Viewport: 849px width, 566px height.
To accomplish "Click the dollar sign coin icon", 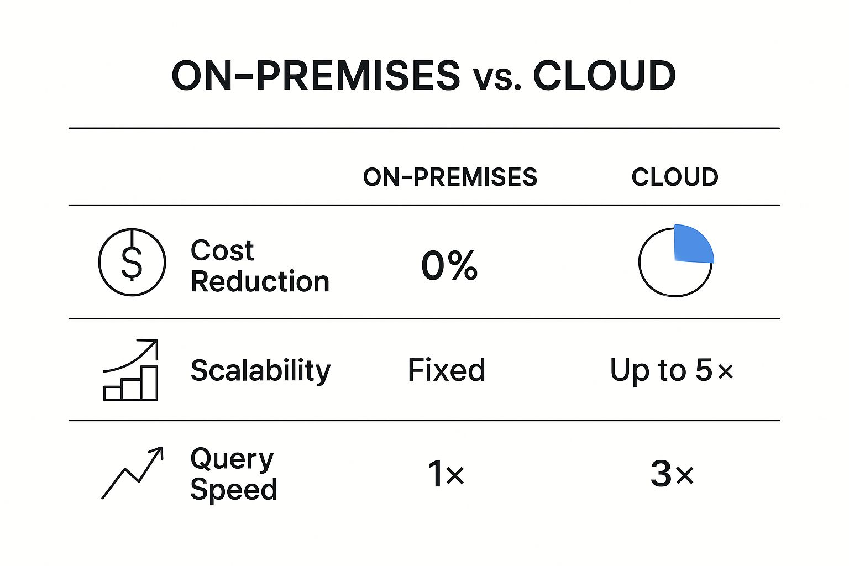I will (132, 262).
